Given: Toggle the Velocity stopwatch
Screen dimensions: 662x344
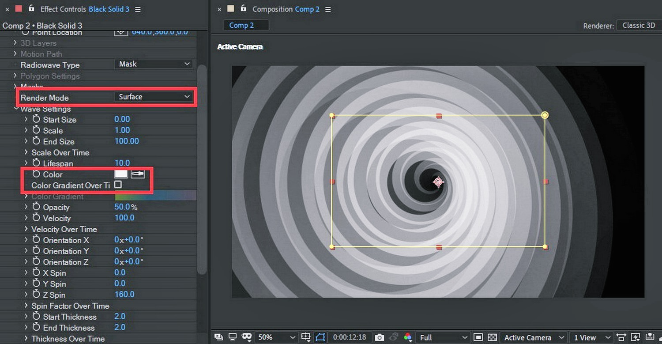Looking at the screenshot, I should tap(36, 218).
